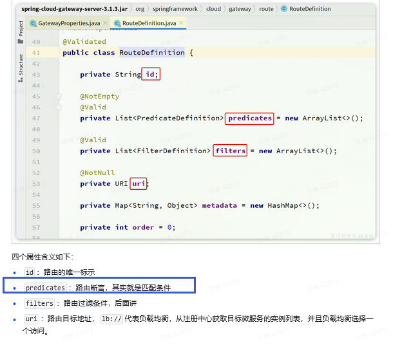The height and width of the screenshot is (345, 402).
Task: Collapse the fold marker at line 45
Action: pyautogui.click(x=59, y=97)
